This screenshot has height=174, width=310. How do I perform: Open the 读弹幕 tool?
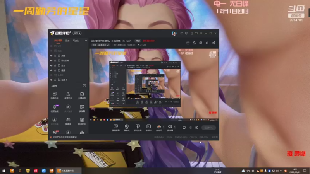coord(82,109)
